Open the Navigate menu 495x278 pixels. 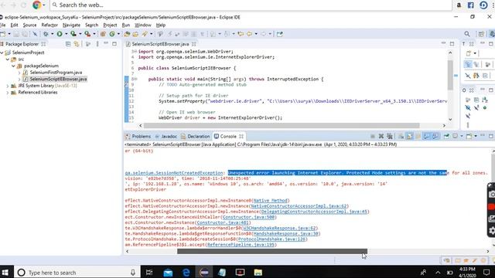(71, 25)
